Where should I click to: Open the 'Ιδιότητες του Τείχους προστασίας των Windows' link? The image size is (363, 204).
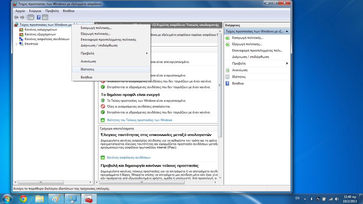140,120
